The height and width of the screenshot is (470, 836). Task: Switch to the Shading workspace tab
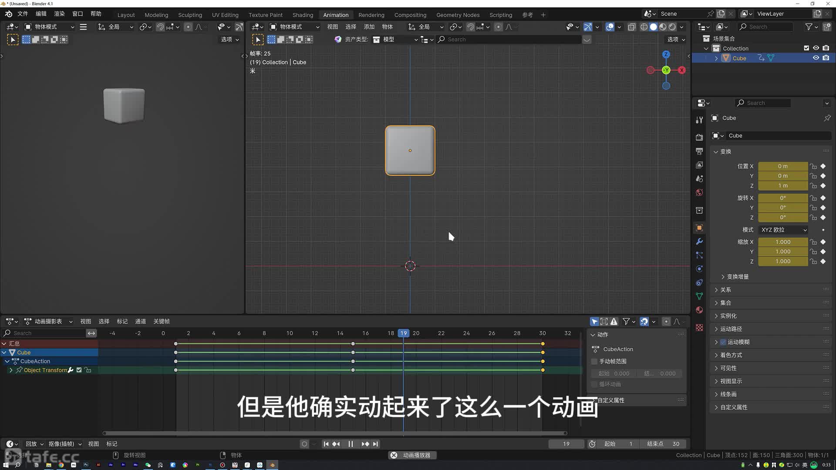tap(303, 15)
